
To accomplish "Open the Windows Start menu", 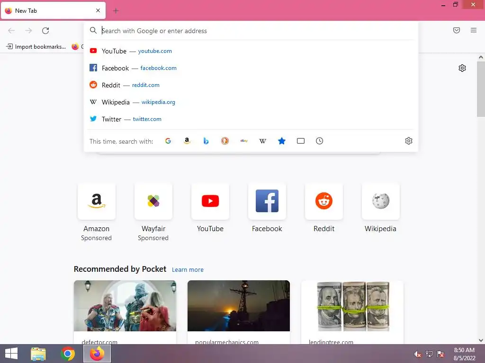I will point(11,354).
